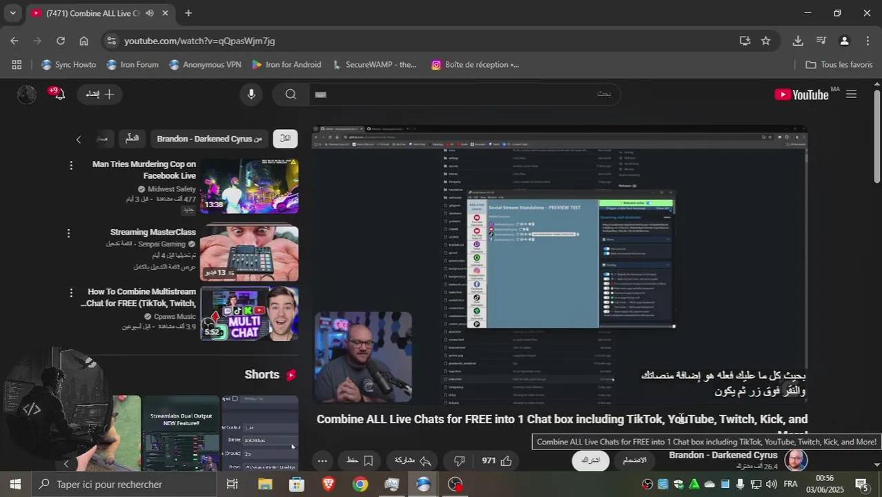Image resolution: width=882 pixels, height=497 pixels.
Task: Open options for 'Man Tries Murdering Cop' video
Action: 70,166
